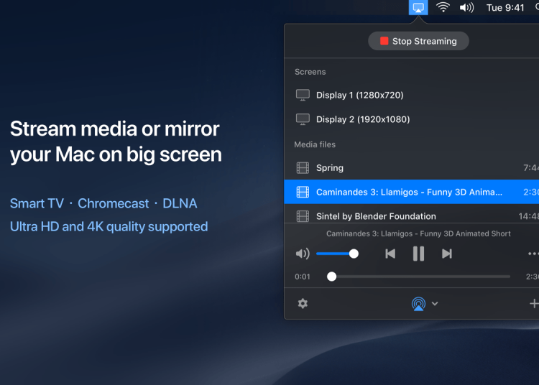The height and width of the screenshot is (385, 539).
Task: Select Caminandes 3: Llamigos video entry
Action: (409, 192)
